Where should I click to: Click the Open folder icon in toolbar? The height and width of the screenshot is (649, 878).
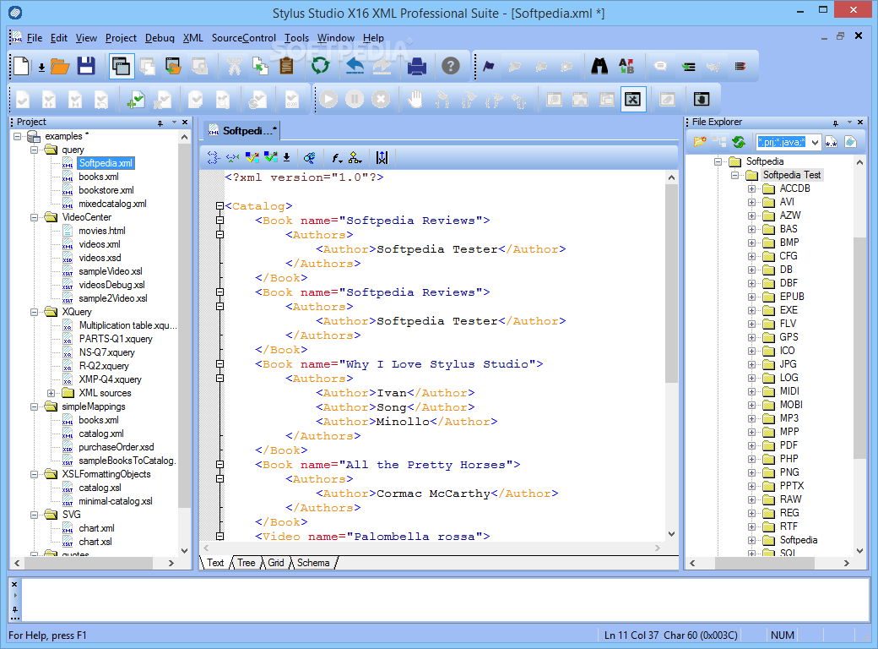point(60,67)
